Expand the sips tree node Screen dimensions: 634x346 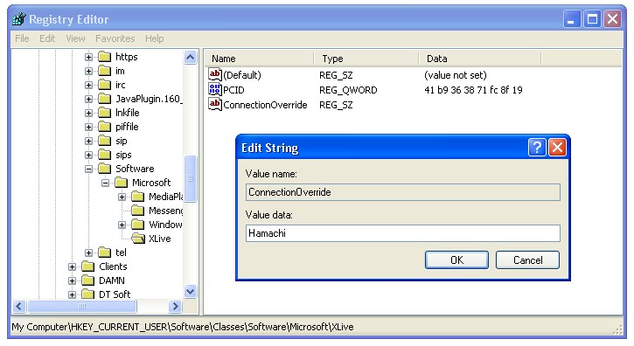pyautogui.click(x=88, y=155)
